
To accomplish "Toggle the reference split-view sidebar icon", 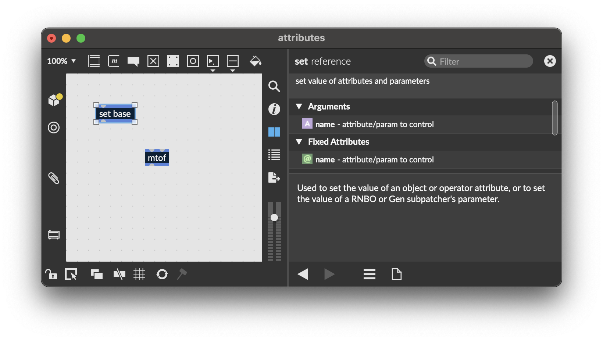I will click(x=274, y=132).
